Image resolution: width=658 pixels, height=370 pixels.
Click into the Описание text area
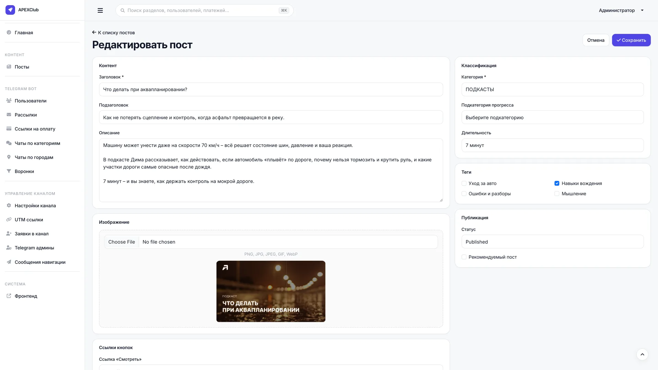(x=271, y=170)
